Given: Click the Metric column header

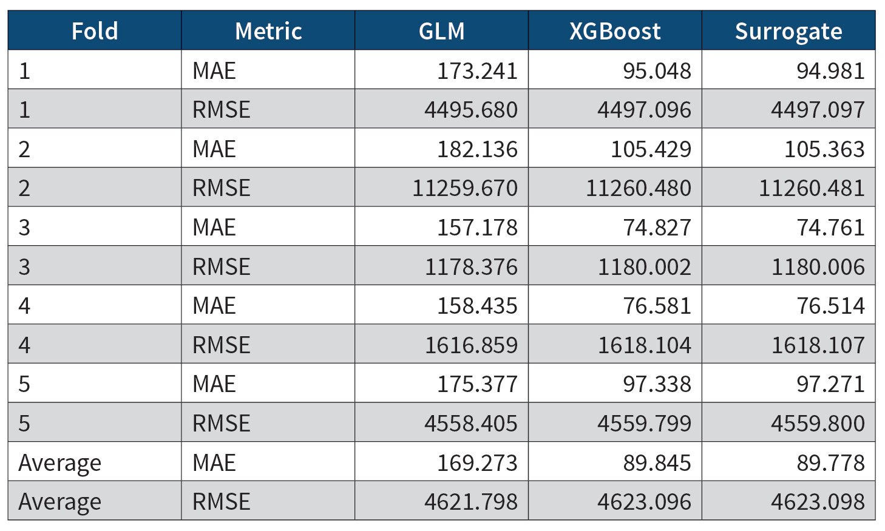Looking at the screenshot, I should [268, 31].
